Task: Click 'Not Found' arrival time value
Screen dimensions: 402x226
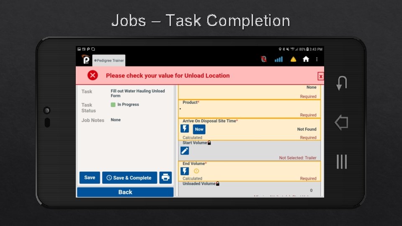Action: tap(307, 129)
